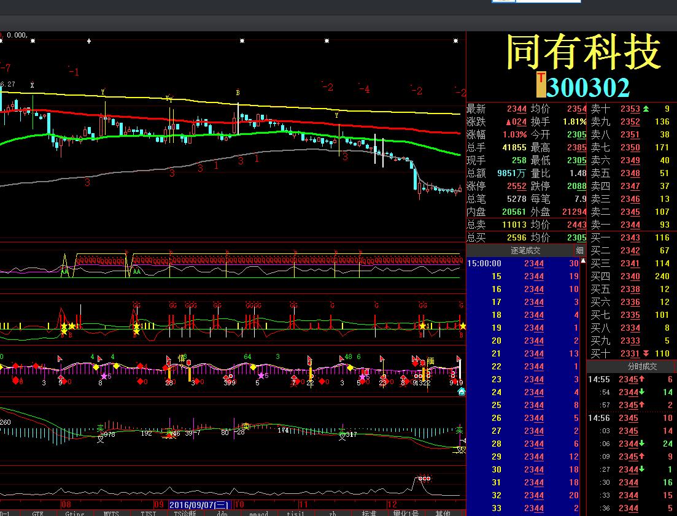
Task: Click the 买十 order row at 2331
Action: (631, 354)
